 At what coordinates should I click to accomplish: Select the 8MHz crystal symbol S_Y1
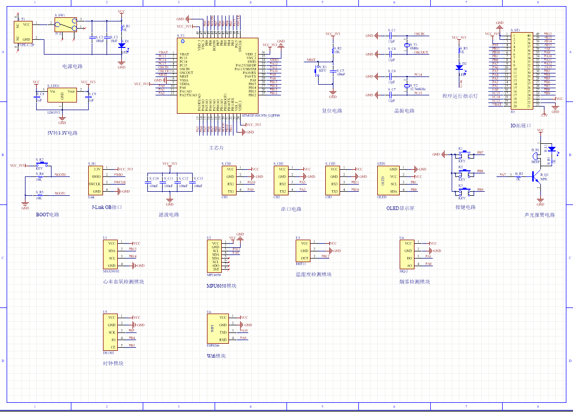(407, 45)
